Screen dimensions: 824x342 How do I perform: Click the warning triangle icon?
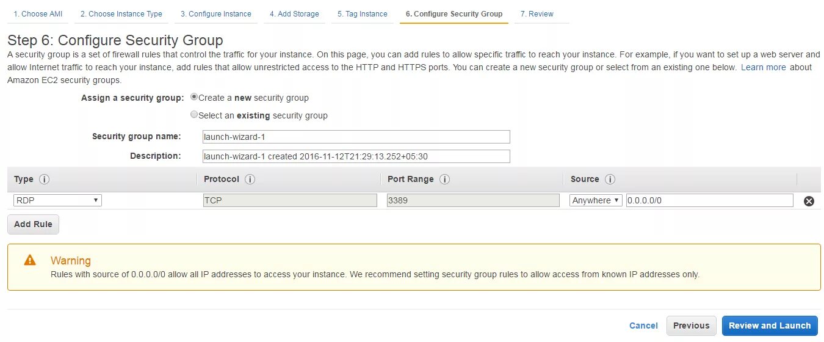coord(30,261)
